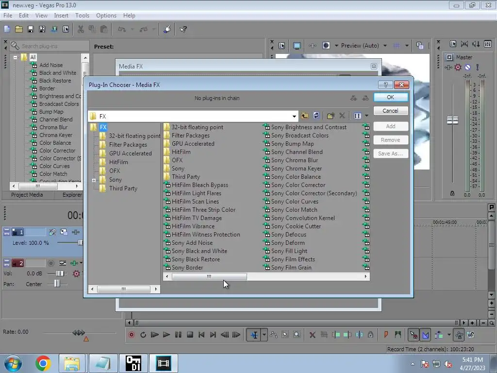This screenshot has height=373, width=497.
Task: Open the Edit menu
Action: pos(24,15)
